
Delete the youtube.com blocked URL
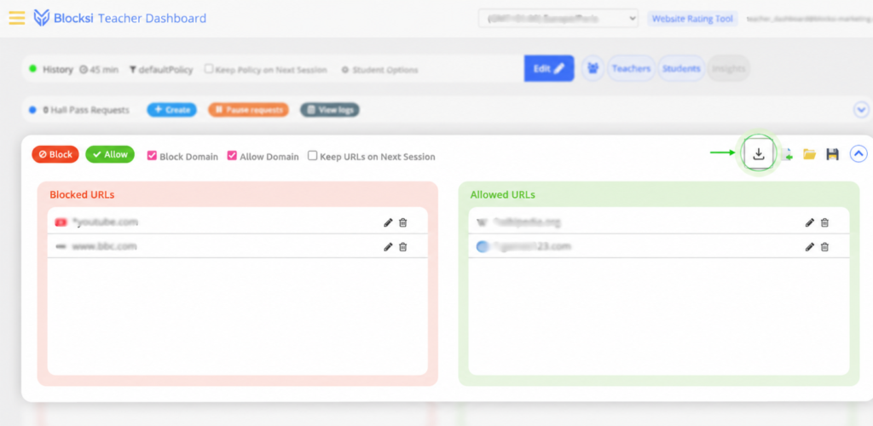pos(403,222)
